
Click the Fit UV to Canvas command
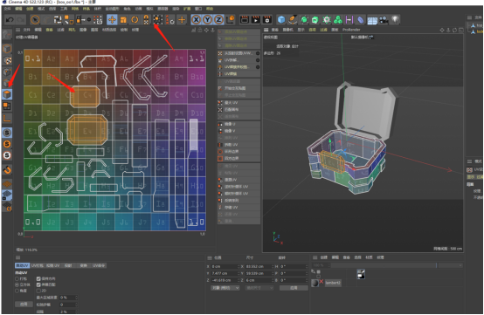pyautogui.click(x=239, y=109)
